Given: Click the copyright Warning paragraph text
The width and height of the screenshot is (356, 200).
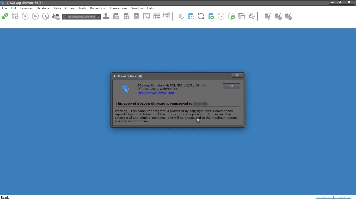Looking at the screenshot, I should pyautogui.click(x=176, y=116).
